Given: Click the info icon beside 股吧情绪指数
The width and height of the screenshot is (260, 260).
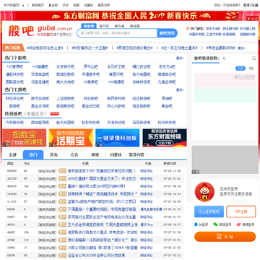Looking at the screenshot, I should point(224,58).
